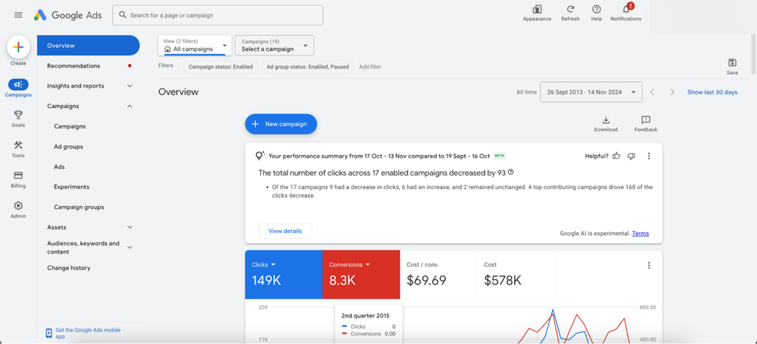Open Change history in sidebar

pyautogui.click(x=68, y=268)
